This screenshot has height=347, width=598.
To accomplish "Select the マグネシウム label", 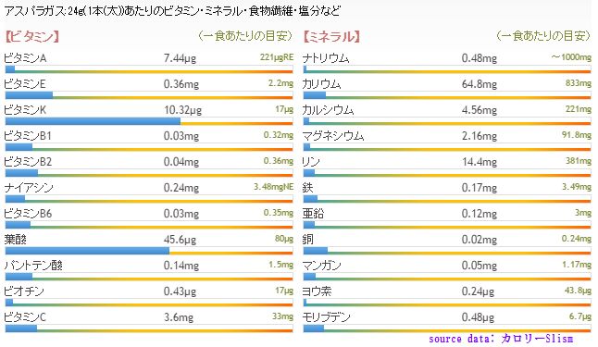I will (x=333, y=136).
